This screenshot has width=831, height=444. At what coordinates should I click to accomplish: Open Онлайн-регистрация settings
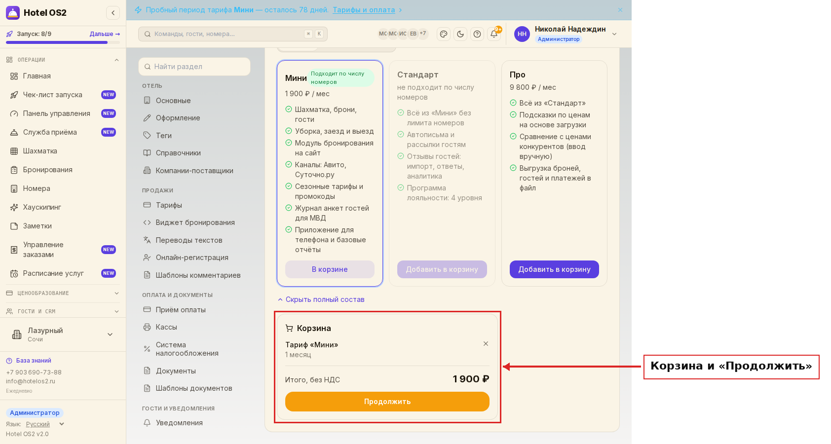(194, 258)
